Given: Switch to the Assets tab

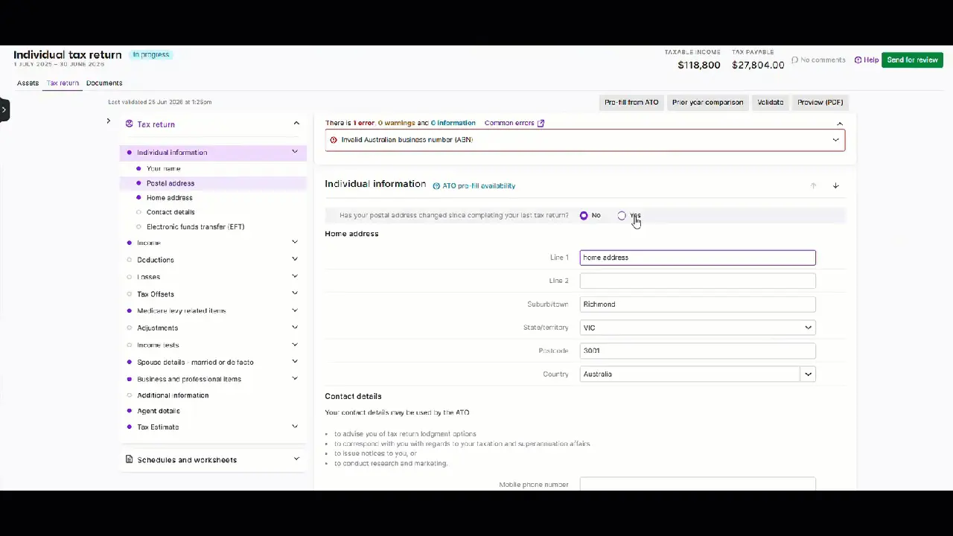Looking at the screenshot, I should tap(28, 83).
